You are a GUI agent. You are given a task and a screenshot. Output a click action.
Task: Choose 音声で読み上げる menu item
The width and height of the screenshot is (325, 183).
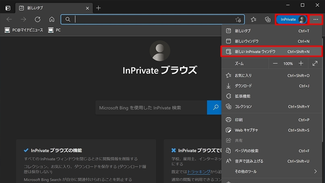[x=272, y=161]
